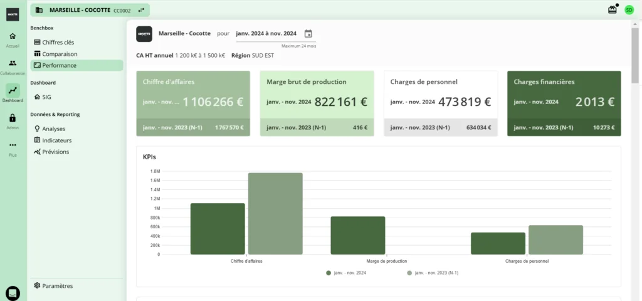The image size is (642, 301).
Task: Open the Collaboration people icon
Action: coord(13,63)
